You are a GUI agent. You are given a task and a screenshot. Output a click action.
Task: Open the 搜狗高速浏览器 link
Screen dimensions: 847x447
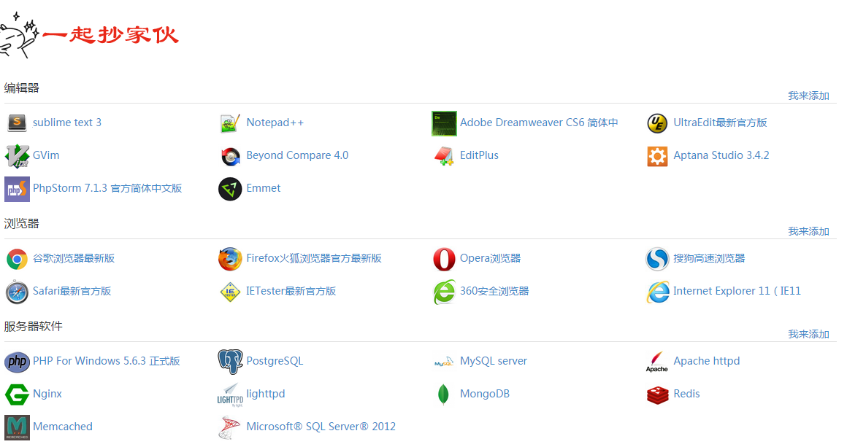point(709,258)
